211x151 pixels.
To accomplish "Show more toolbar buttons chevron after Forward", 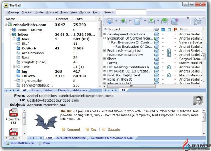I will coord(188,18).
